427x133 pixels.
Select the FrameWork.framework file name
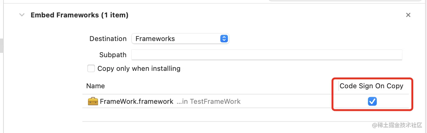(136, 102)
